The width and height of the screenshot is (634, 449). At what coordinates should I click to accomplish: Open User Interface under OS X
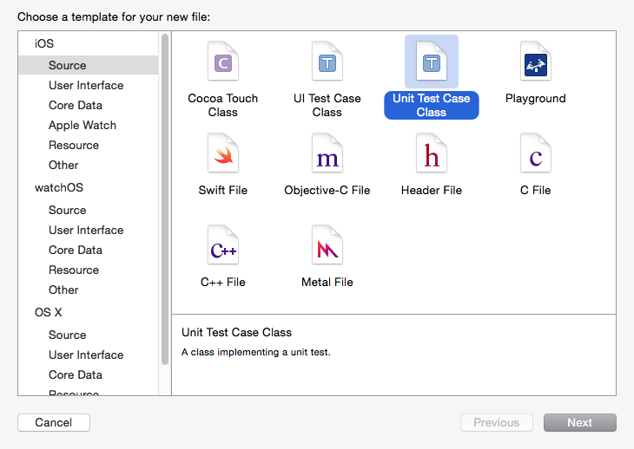86,355
